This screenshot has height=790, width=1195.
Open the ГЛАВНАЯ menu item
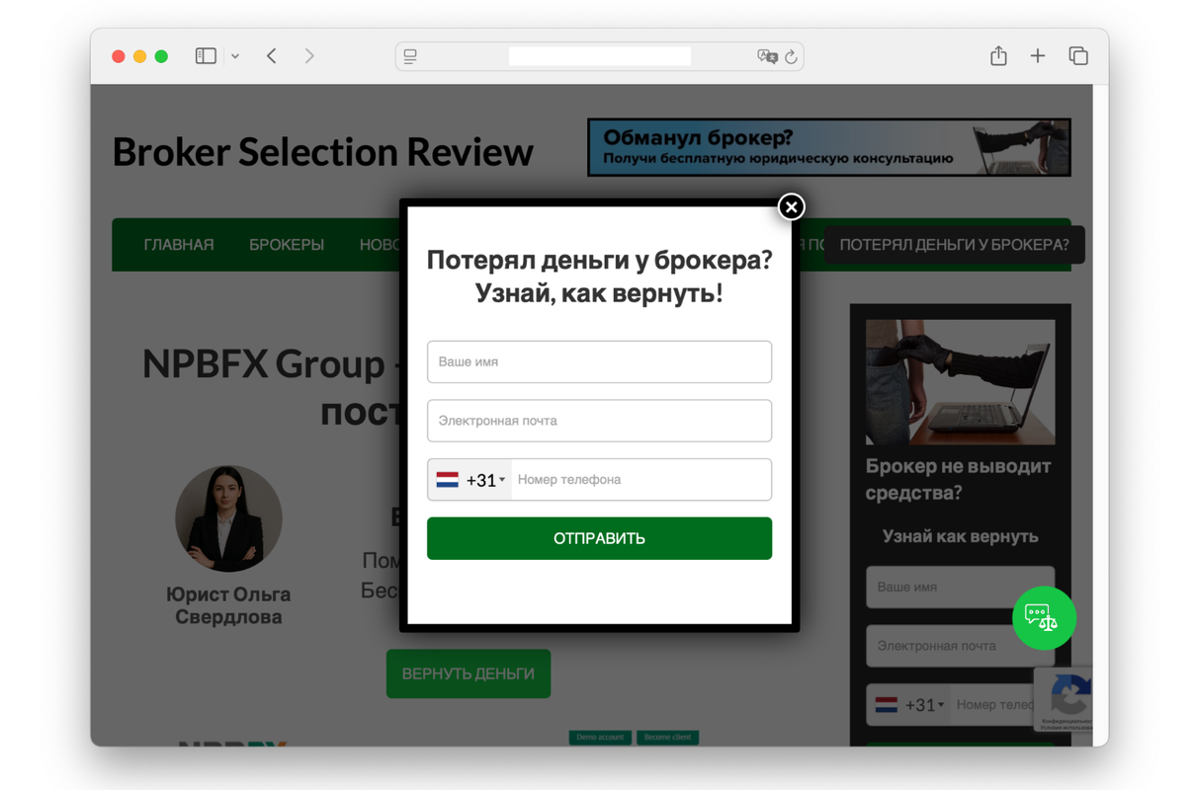pyautogui.click(x=179, y=245)
